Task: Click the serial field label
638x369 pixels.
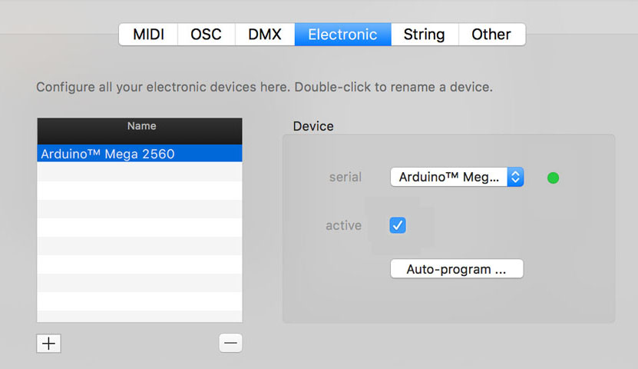Action: pos(345,177)
